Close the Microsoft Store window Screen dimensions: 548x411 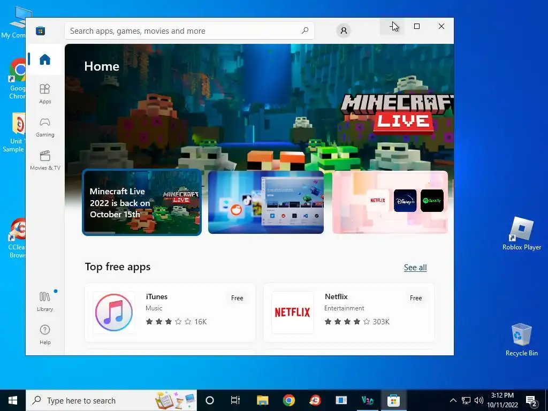coord(442,27)
